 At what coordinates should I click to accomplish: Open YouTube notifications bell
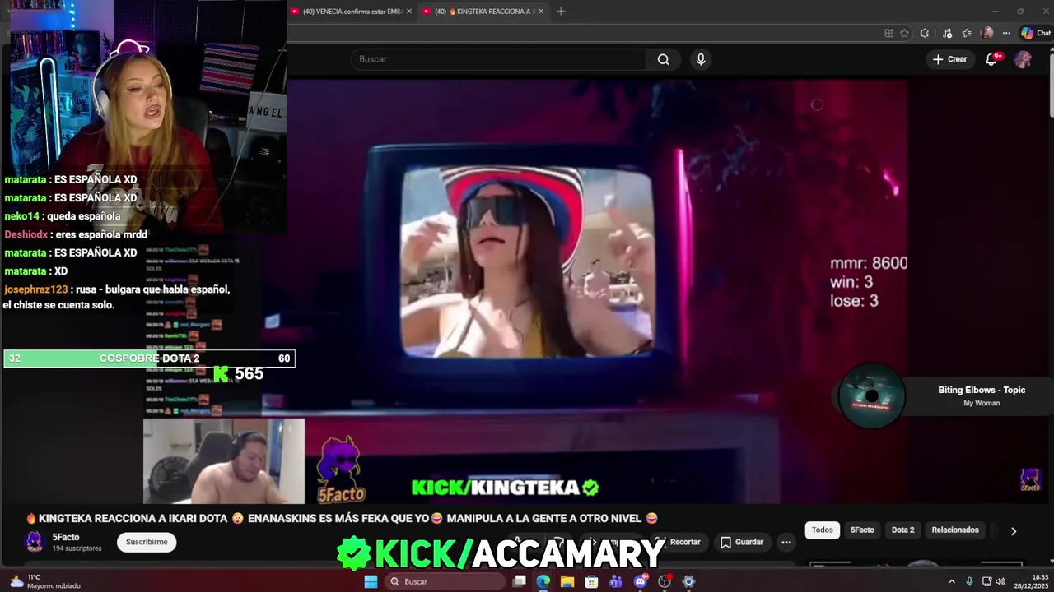992,59
